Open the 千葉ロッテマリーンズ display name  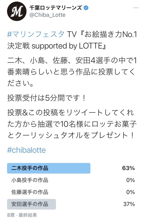56,8
